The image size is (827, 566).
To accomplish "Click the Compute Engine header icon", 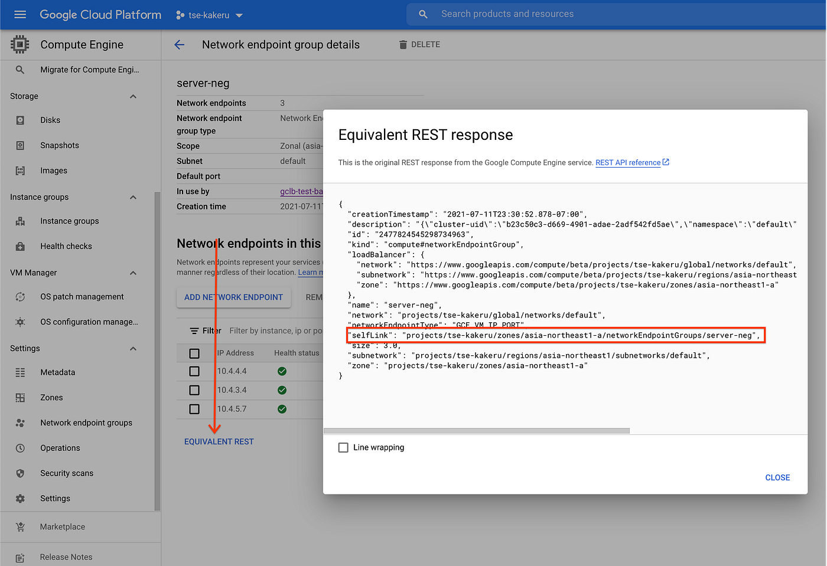I will [x=19, y=44].
